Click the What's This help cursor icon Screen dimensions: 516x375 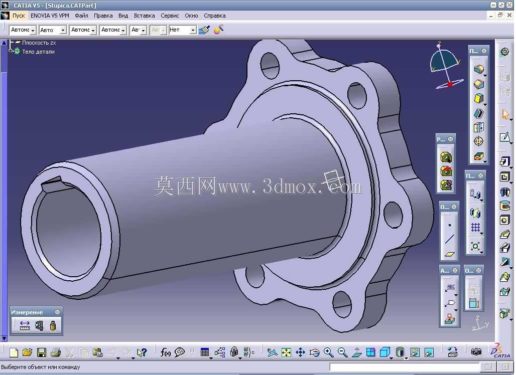[x=142, y=352]
